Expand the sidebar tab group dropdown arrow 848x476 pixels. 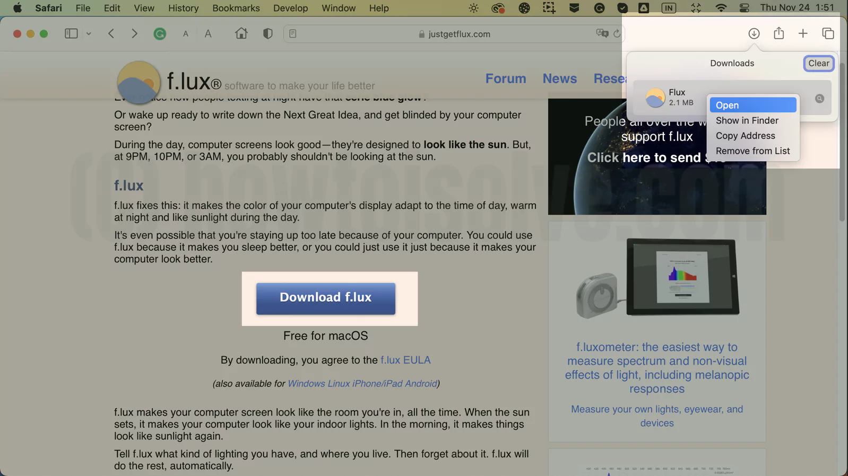89,33
